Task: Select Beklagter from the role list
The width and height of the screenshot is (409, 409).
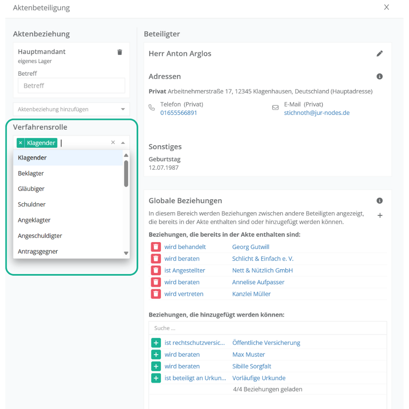Action: coord(31,173)
